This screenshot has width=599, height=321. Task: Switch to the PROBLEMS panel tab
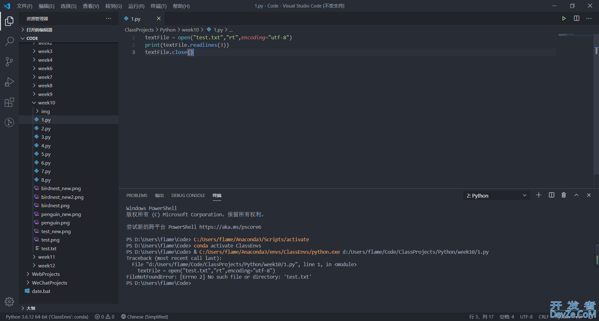tap(137, 195)
